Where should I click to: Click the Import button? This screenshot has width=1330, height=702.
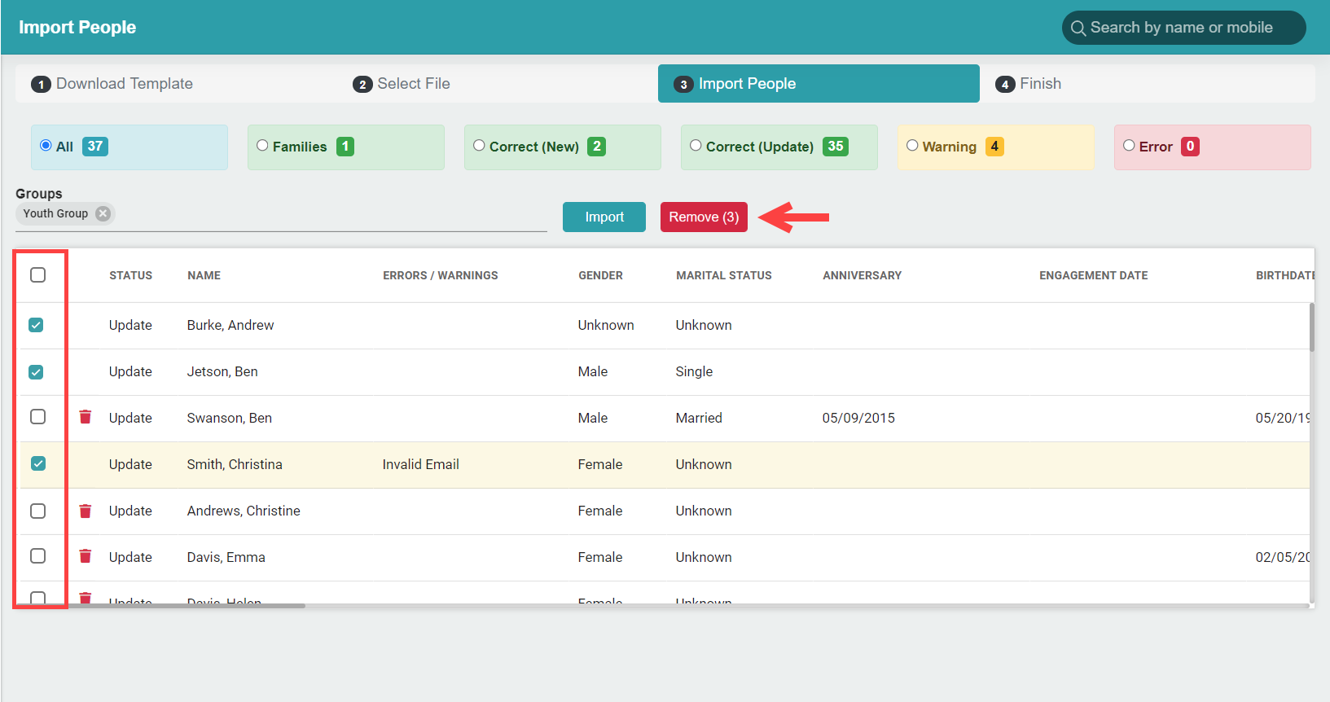click(x=604, y=217)
